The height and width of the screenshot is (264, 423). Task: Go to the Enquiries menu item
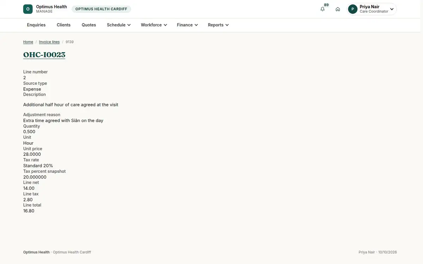tap(36, 25)
